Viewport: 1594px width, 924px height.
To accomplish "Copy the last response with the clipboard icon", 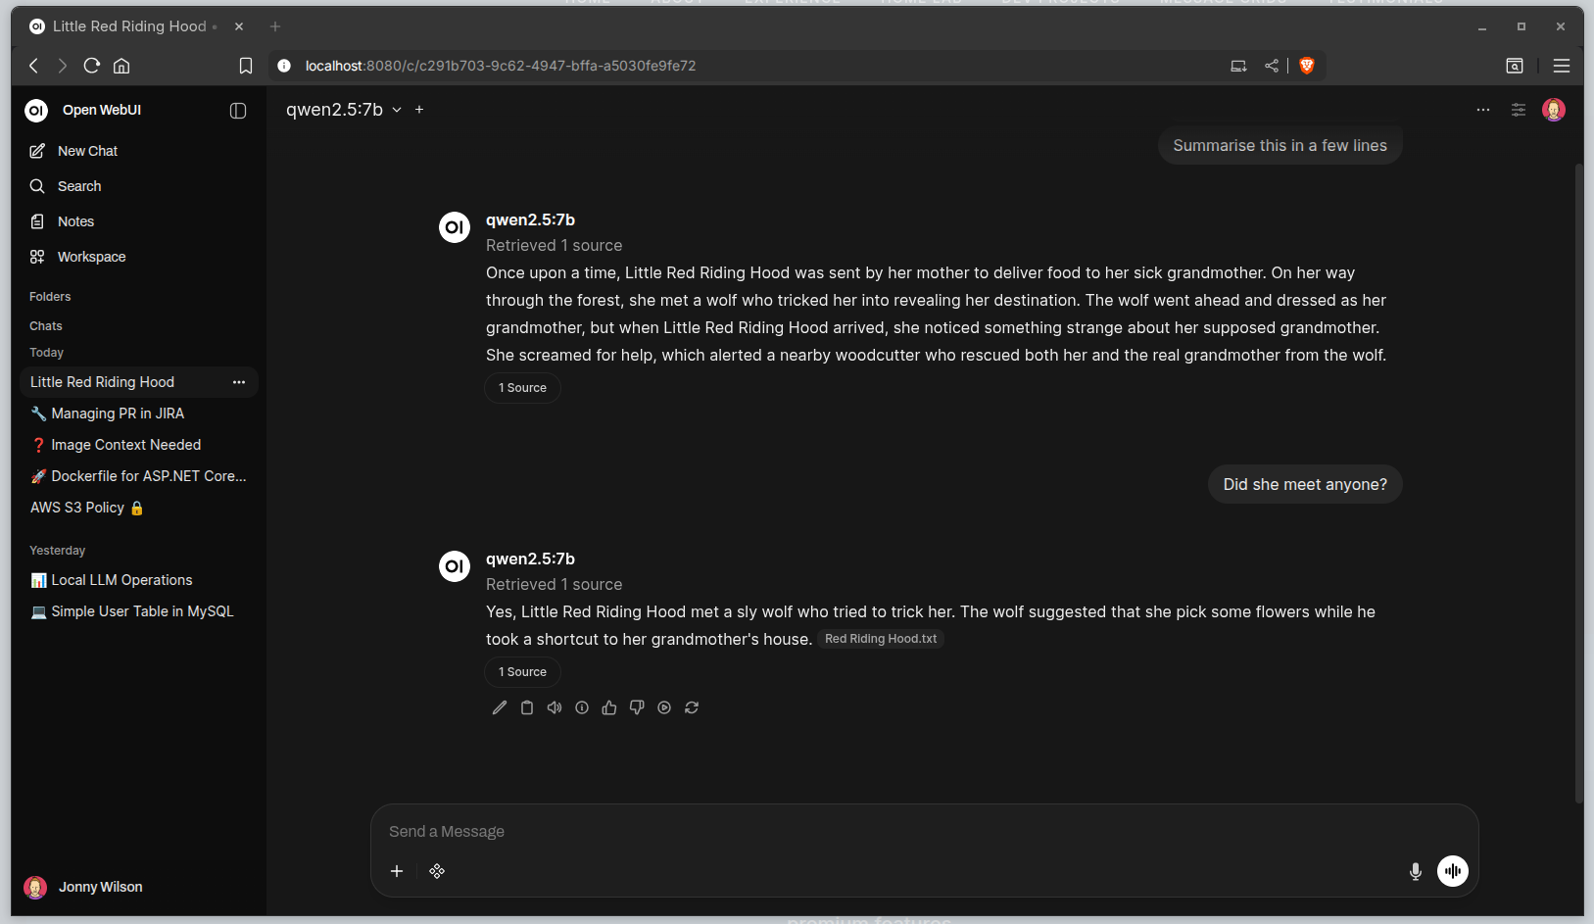I will pyautogui.click(x=527, y=707).
